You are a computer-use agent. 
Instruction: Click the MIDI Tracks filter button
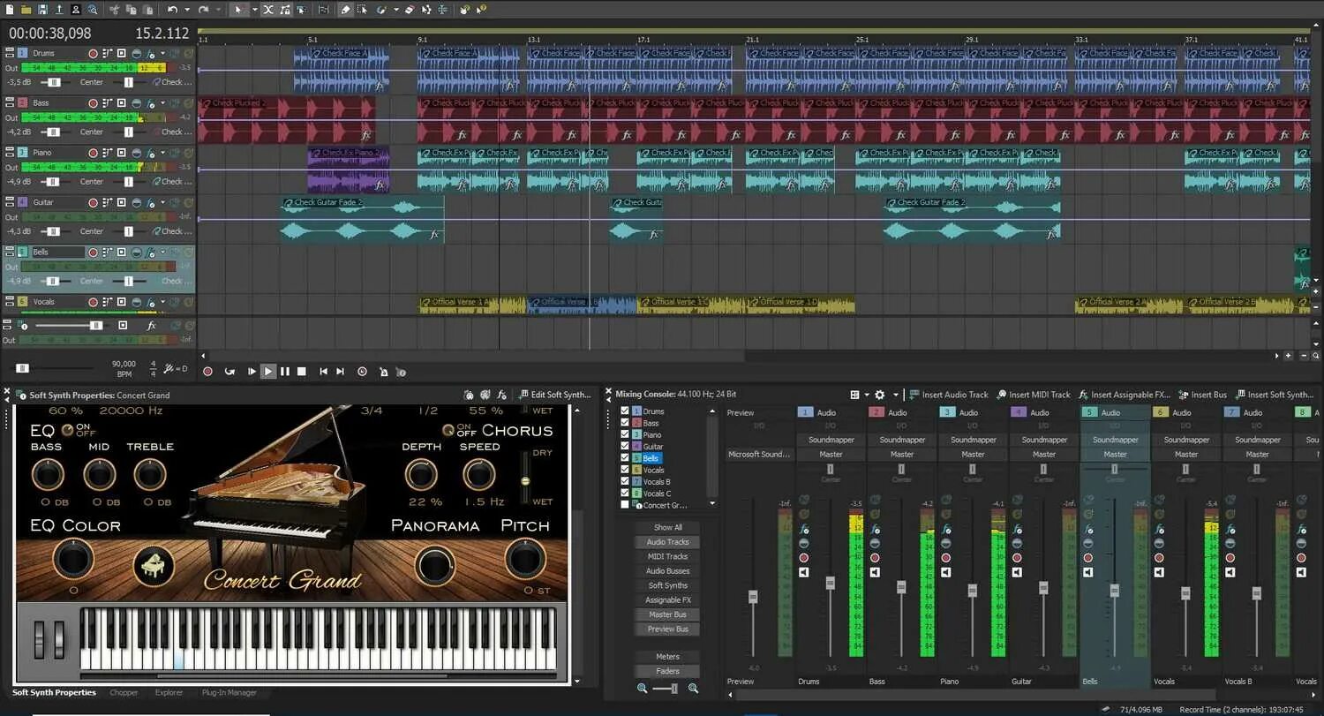(x=667, y=556)
